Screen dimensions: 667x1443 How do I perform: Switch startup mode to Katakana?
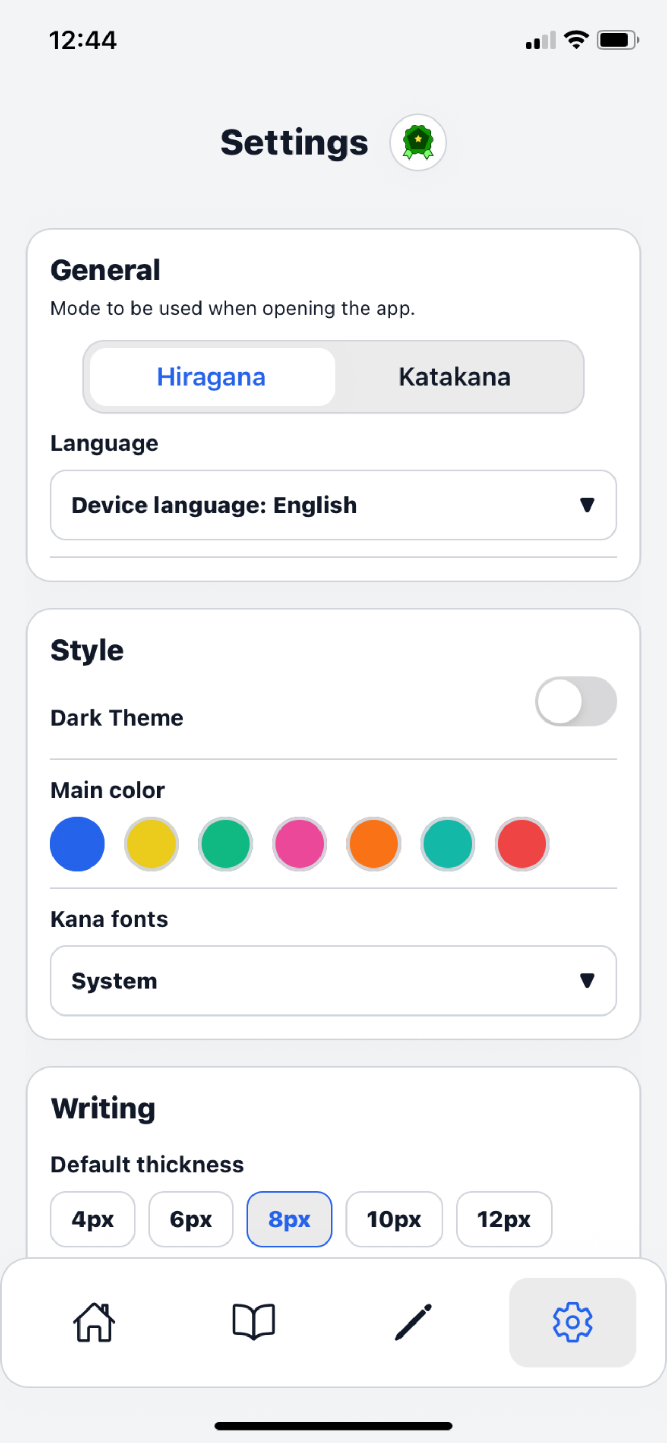454,377
